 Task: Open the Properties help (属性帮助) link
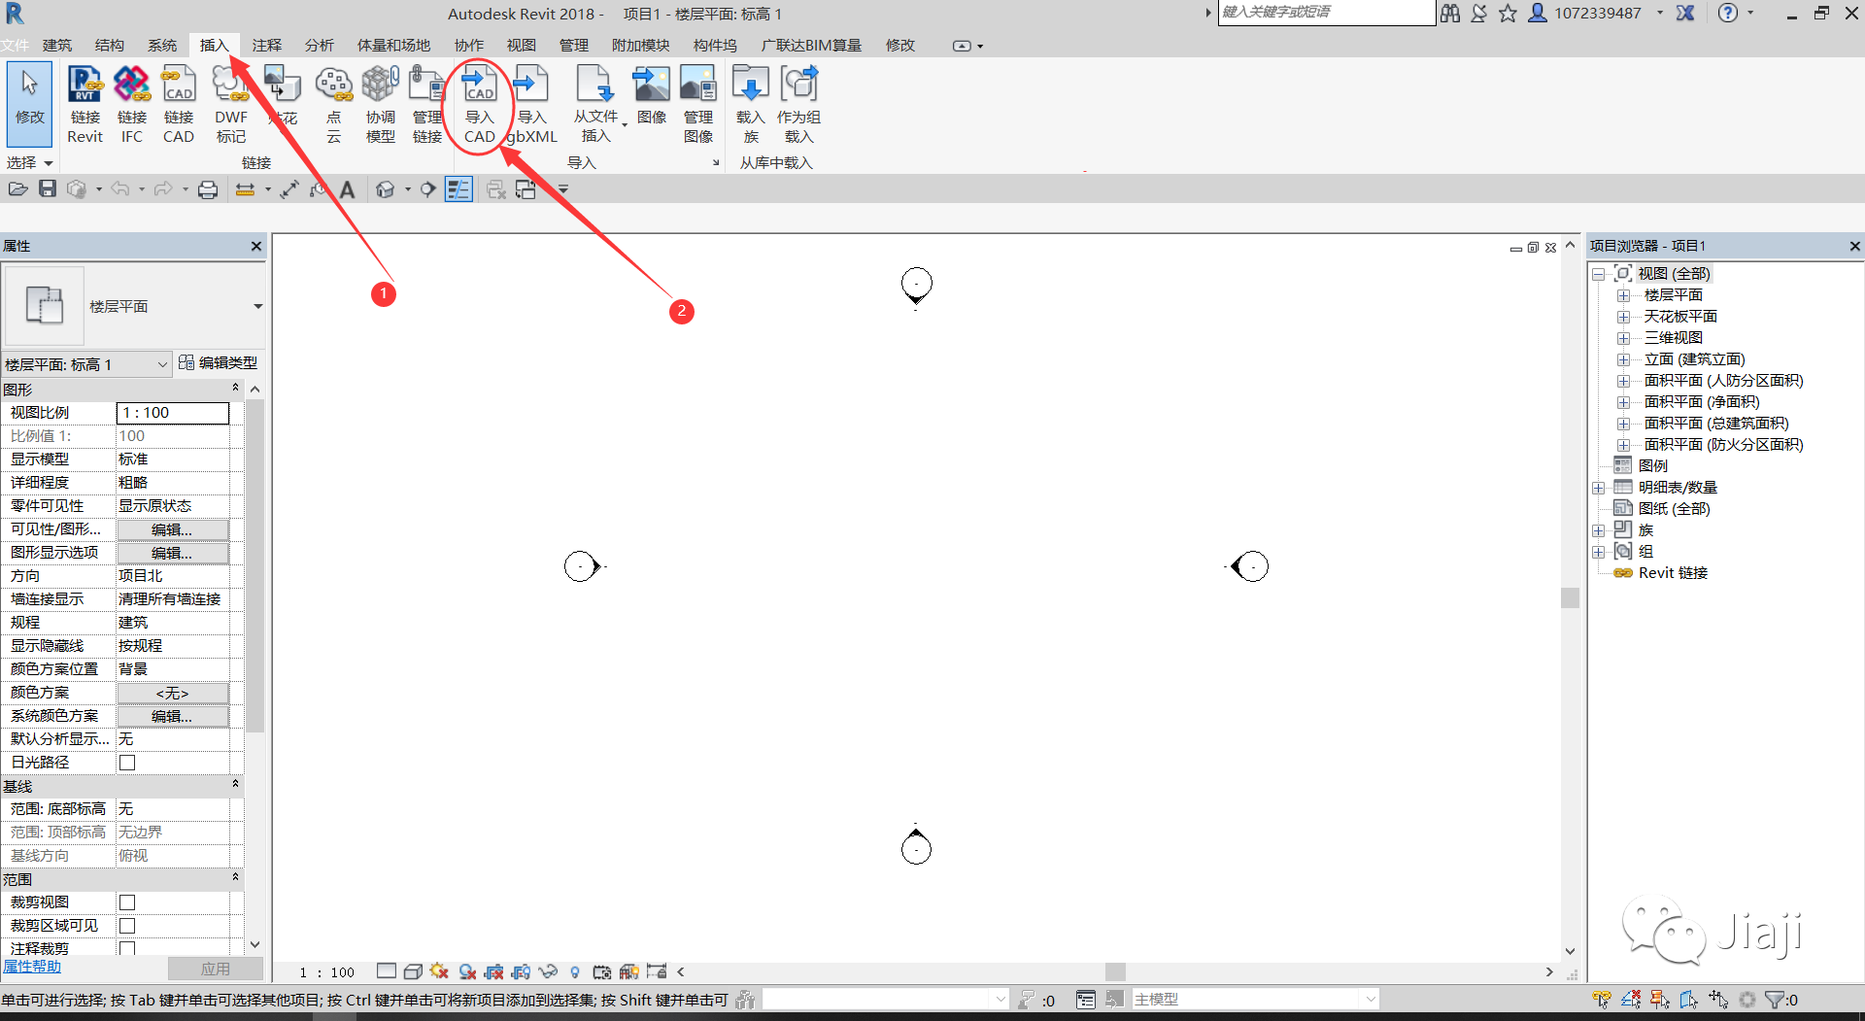point(31,967)
